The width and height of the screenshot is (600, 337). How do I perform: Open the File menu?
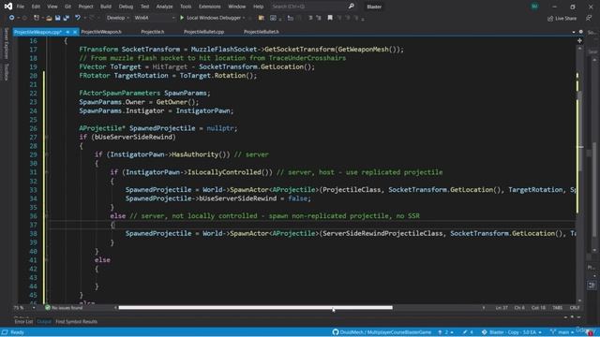pos(21,7)
